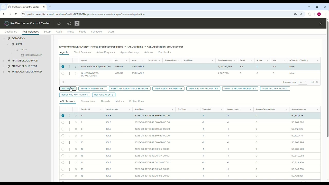The height and width of the screenshot is (185, 329).
Task: Filter the Active column
Action: click(268, 60)
